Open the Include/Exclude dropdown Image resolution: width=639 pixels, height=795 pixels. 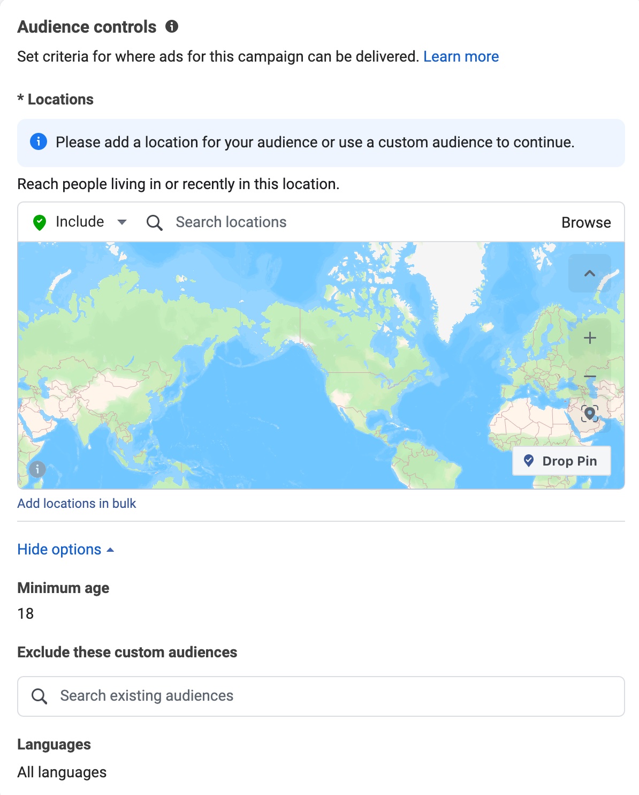[x=122, y=222]
